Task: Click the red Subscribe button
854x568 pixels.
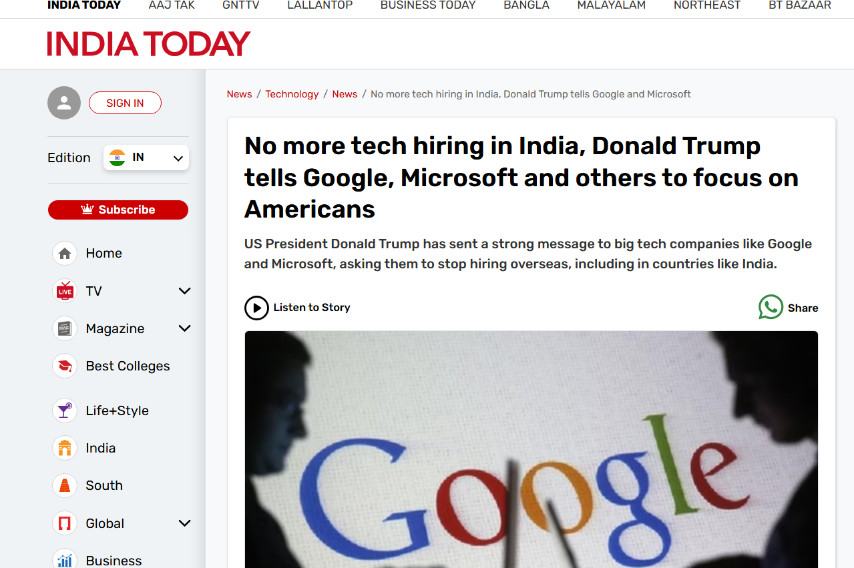Action: (x=118, y=210)
